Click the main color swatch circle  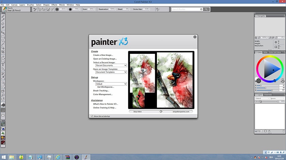(259, 81)
